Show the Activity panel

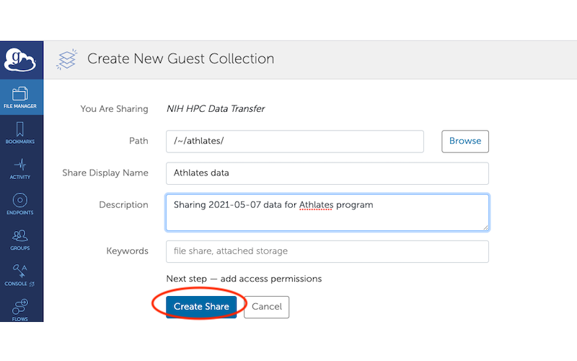point(20,168)
